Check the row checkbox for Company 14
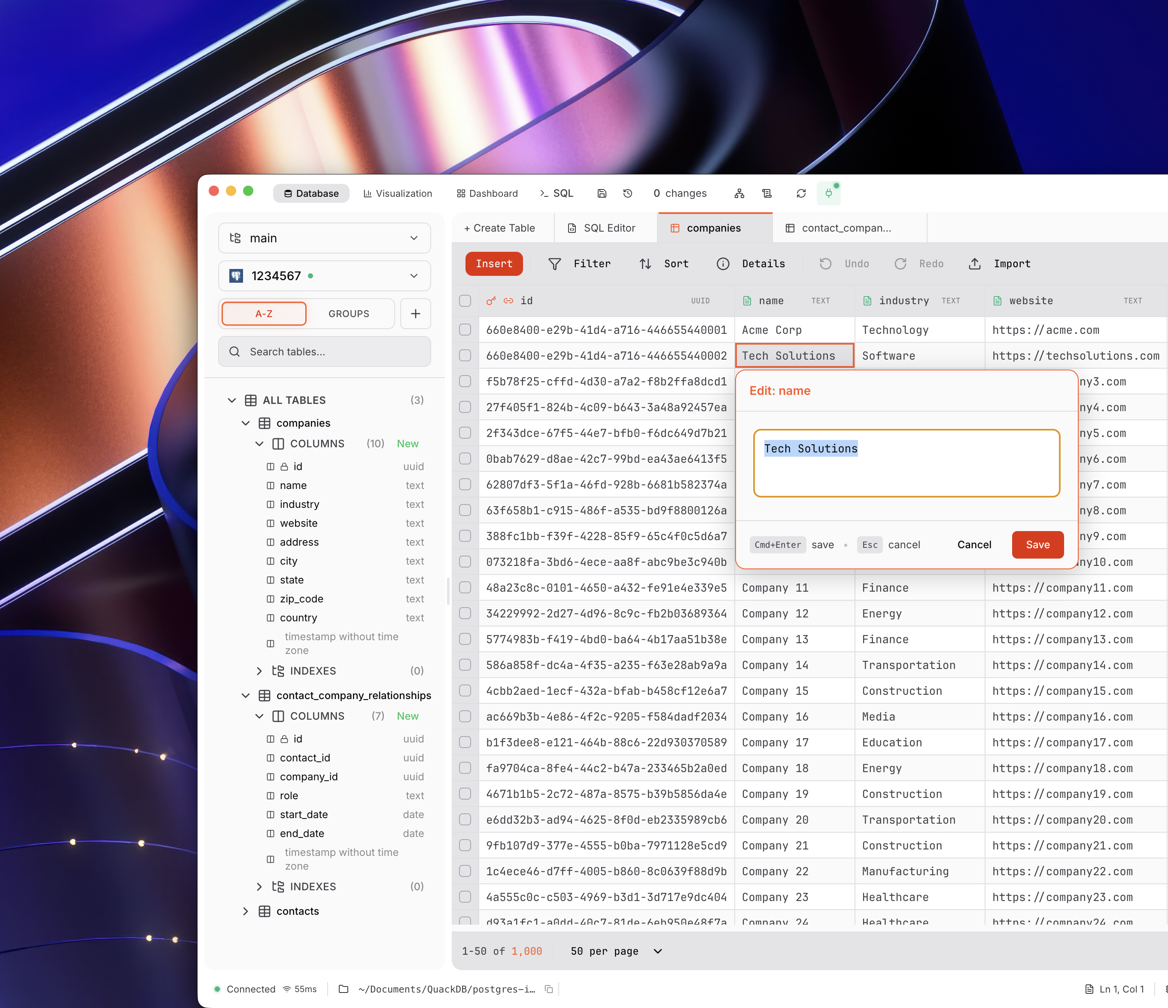Screen dimensions: 1168x1008 pos(465,664)
